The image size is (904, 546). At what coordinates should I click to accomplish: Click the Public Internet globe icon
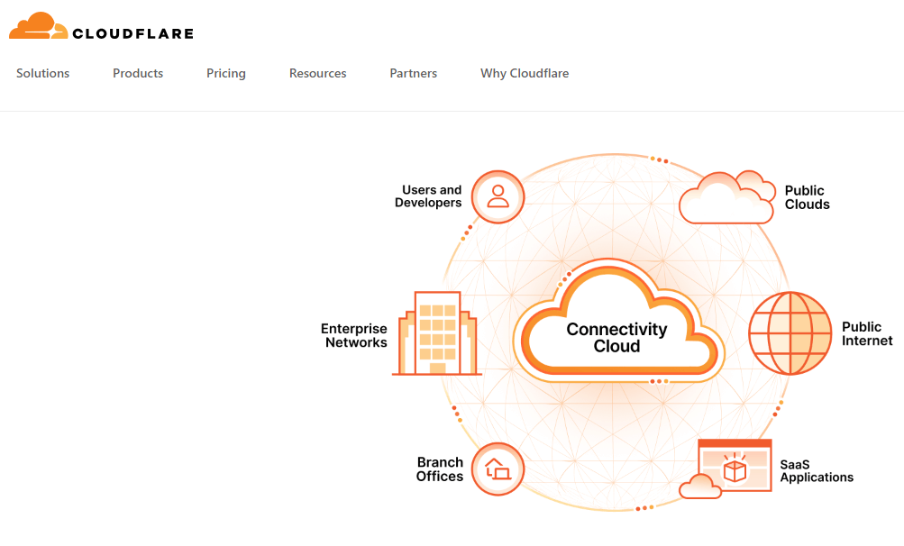(x=790, y=333)
